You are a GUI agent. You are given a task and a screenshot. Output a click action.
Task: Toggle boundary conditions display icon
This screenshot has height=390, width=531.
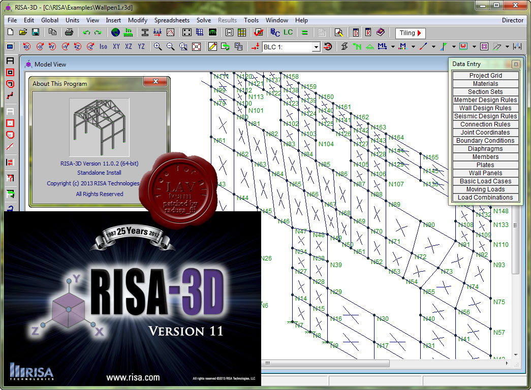click(x=370, y=46)
